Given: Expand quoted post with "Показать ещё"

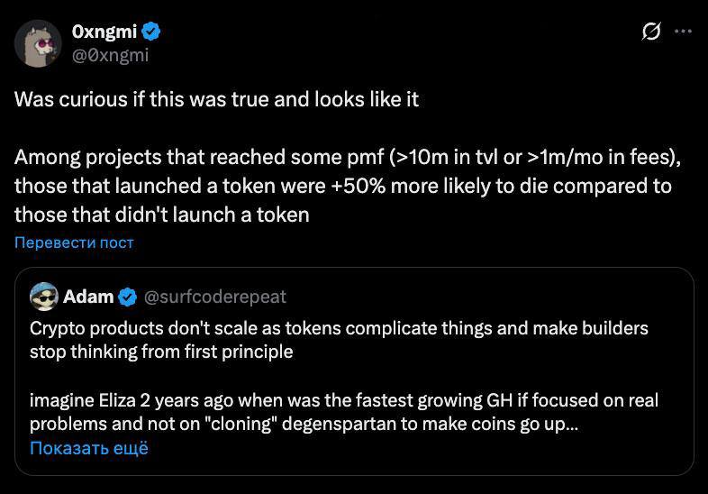Looking at the screenshot, I should pos(88,448).
